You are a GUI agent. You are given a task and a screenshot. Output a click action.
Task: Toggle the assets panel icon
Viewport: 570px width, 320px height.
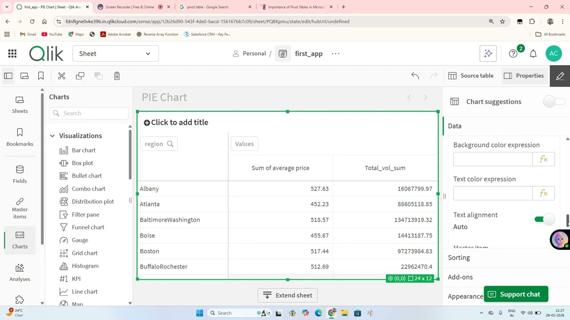[8, 76]
